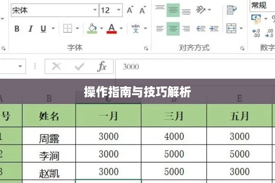Click the fx insert function icon
Screen dimensions: 275x183
(102, 66)
